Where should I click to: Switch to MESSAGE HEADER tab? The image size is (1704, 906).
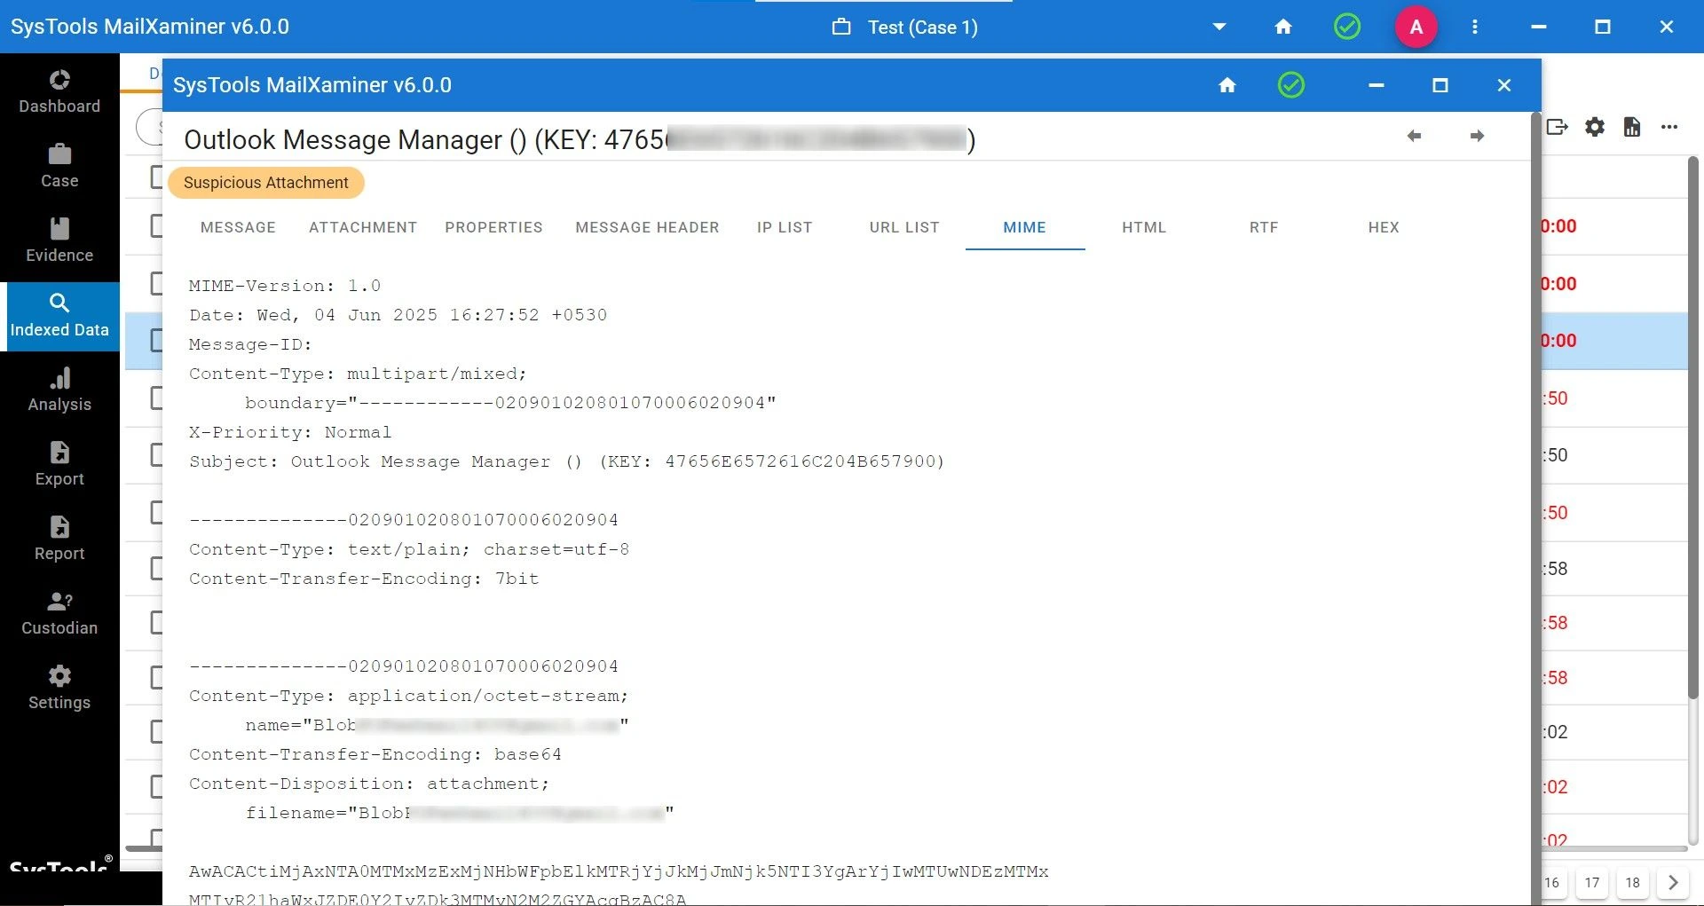[x=647, y=227]
